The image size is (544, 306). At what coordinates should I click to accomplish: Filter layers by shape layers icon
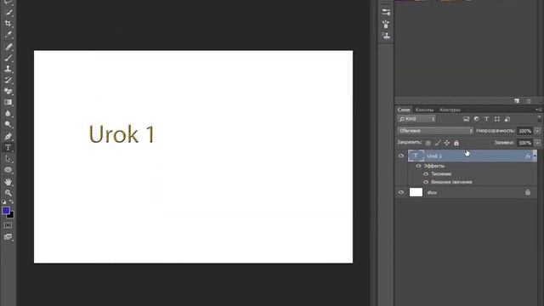pyautogui.click(x=496, y=119)
